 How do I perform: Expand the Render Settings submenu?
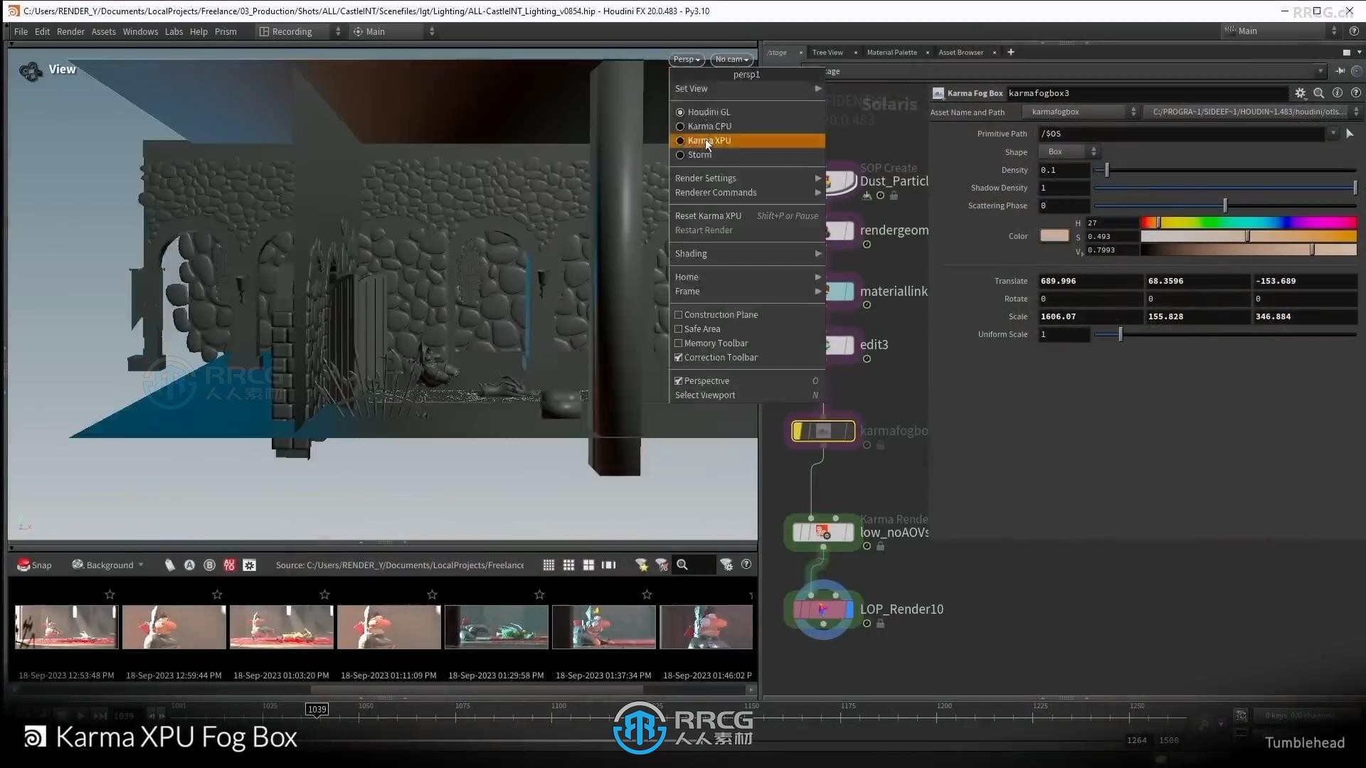click(747, 178)
